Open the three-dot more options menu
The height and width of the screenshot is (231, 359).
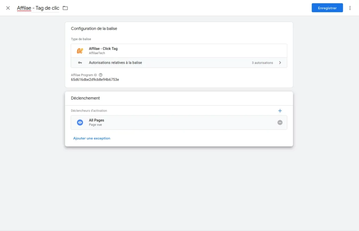[350, 8]
